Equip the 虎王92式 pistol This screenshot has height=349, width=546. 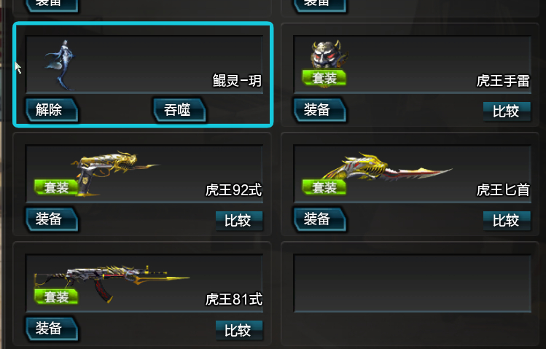(x=51, y=219)
